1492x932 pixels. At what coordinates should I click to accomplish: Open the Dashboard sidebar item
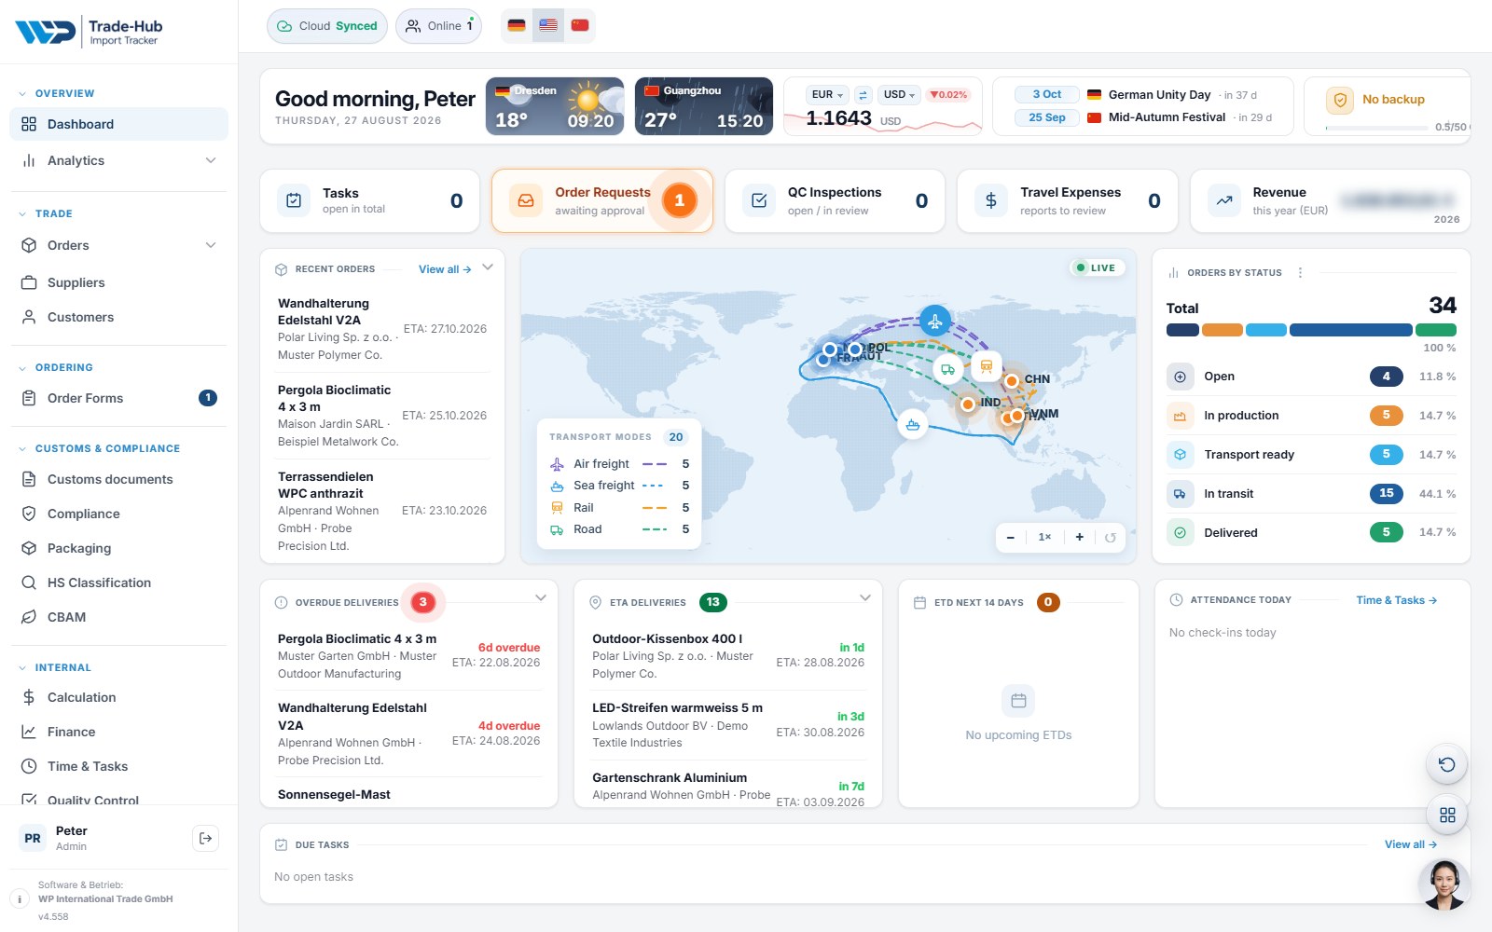pyautogui.click(x=118, y=124)
